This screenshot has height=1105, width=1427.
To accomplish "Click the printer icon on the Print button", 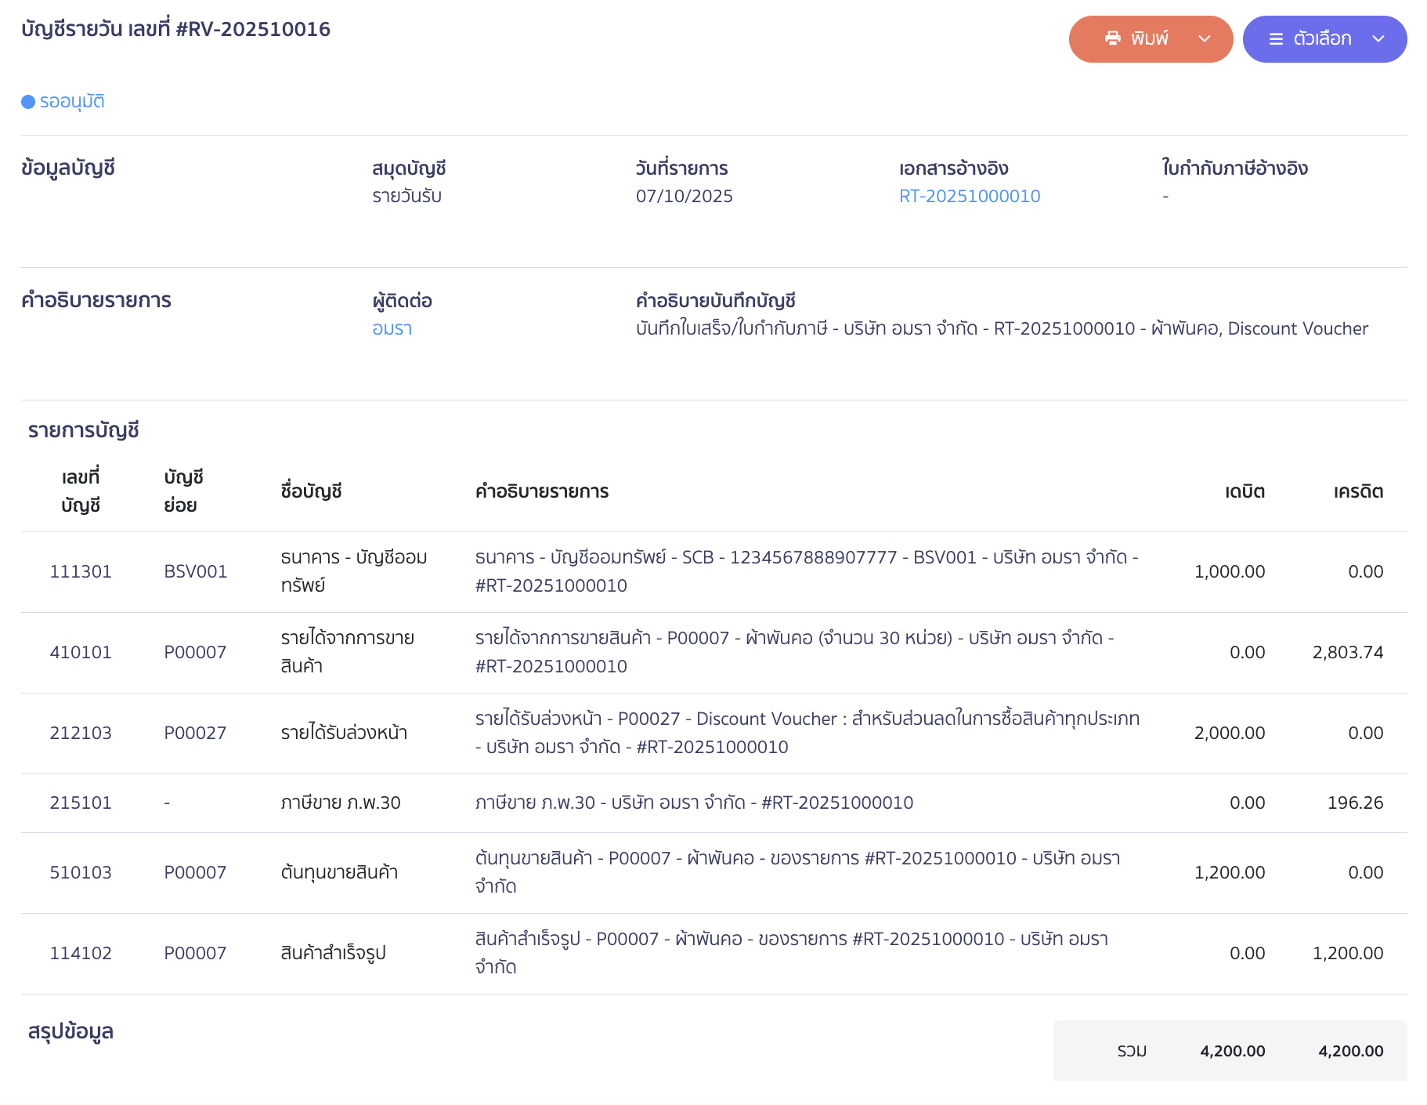I will (1113, 38).
